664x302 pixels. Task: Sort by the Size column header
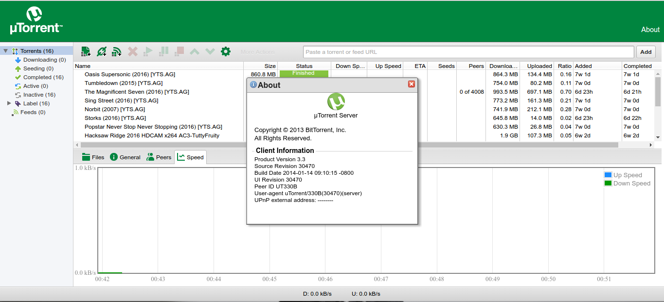(x=260, y=66)
